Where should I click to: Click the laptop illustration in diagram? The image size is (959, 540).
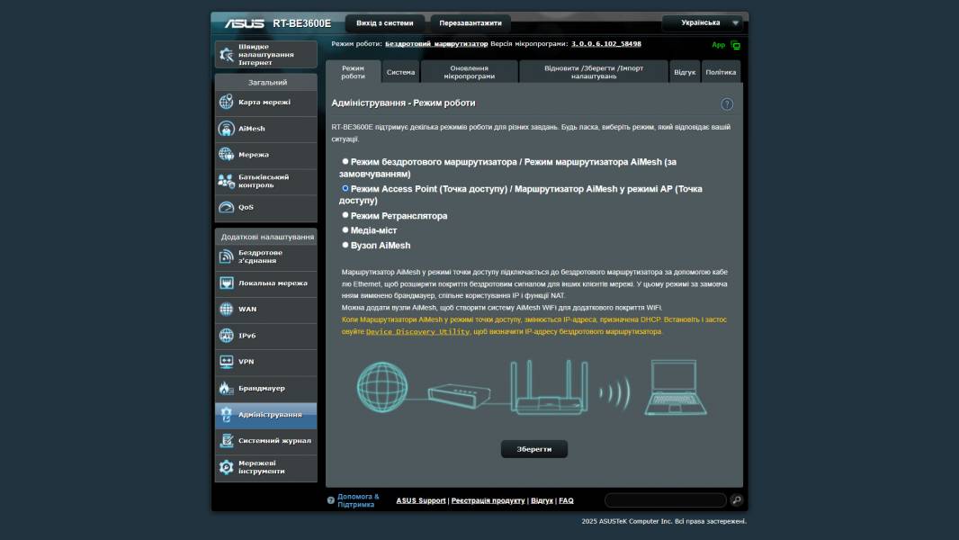point(675,388)
